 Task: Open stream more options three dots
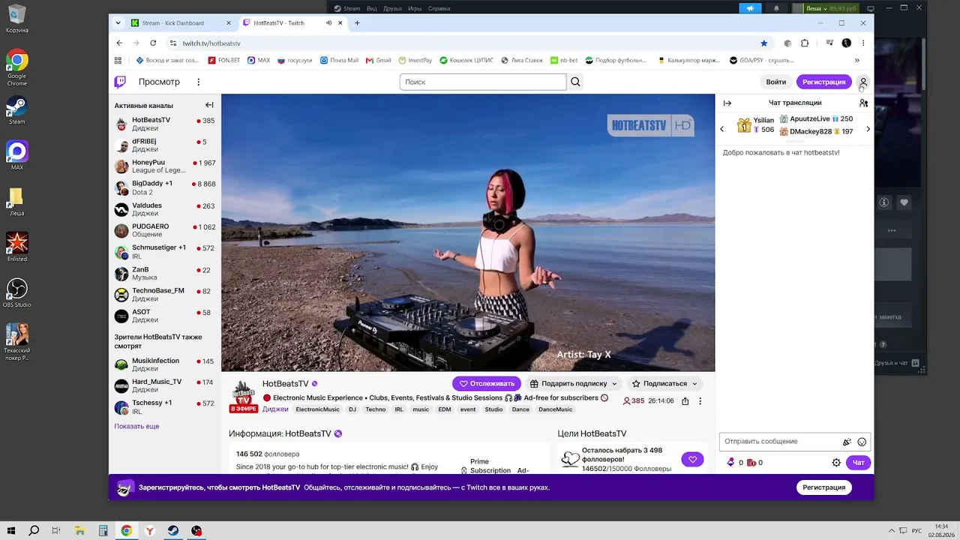point(700,401)
